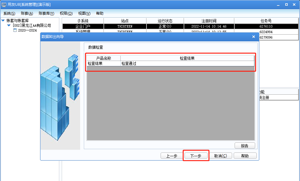300x181 pixels.
Task: Open the 帮助 menu in menu bar
Action: [x=100, y=13]
